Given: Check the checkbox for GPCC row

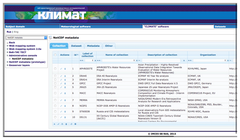Looking at the screenshot, I should pos(55,83).
